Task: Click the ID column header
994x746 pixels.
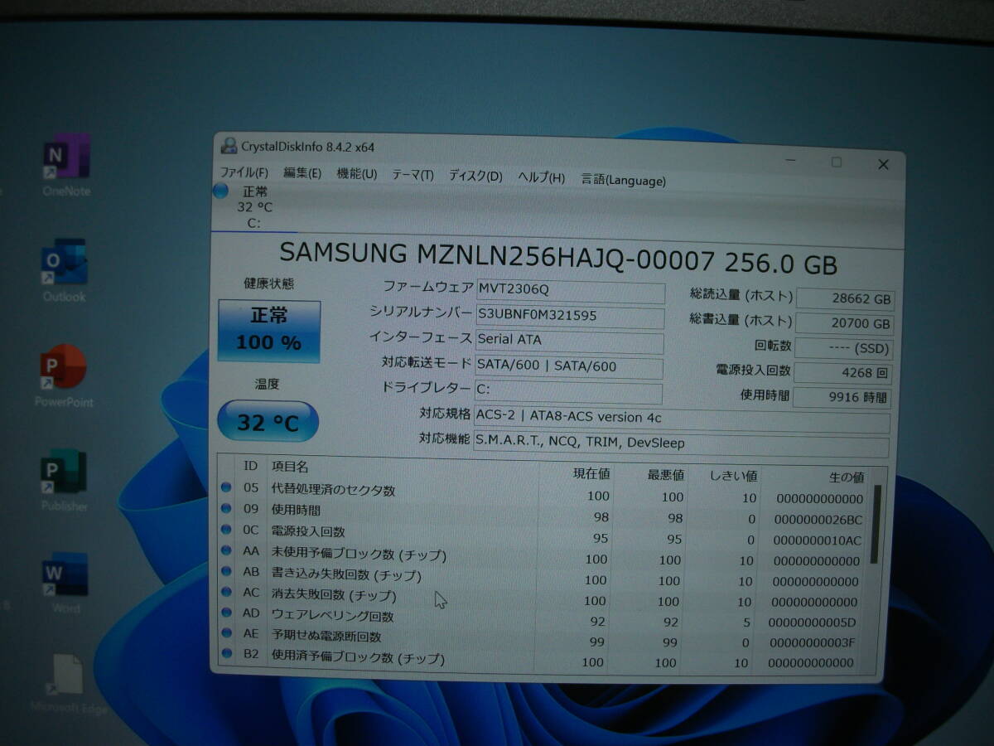Action: (x=250, y=466)
